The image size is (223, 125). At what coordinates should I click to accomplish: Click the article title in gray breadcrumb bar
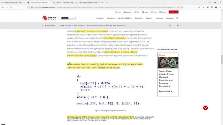click(92, 25)
